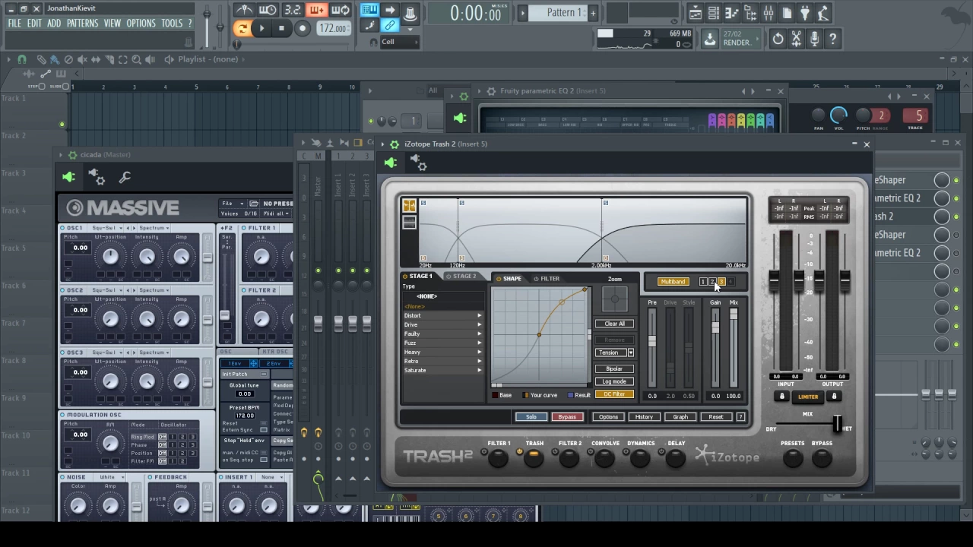Click the red Bypass button in Trash 2
This screenshot has width=973, height=547.
coord(567,417)
